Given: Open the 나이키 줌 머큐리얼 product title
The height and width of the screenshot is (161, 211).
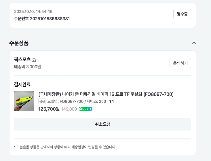Looking at the screenshot, I should coord(106,94).
